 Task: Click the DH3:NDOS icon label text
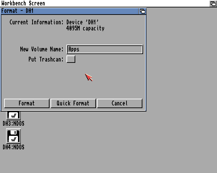(x=14, y=123)
